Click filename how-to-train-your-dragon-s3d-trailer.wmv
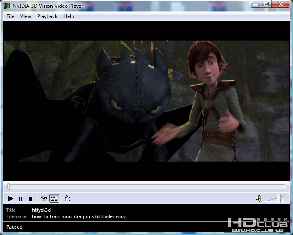Viewport: 293px width, 235px height. [x=79, y=216]
